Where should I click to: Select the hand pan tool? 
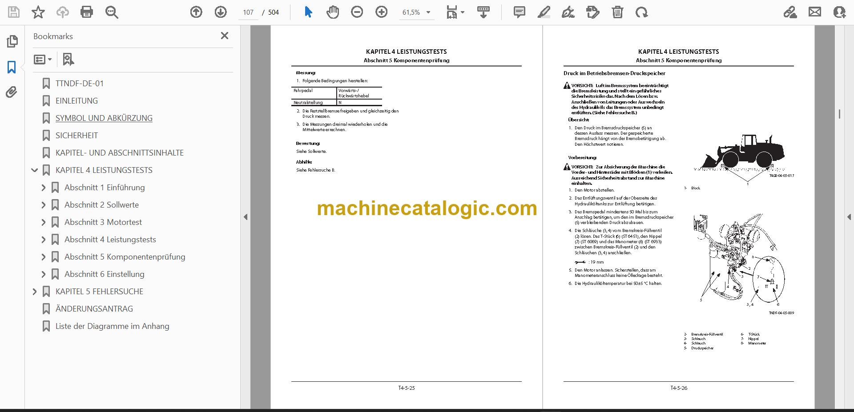tap(332, 12)
